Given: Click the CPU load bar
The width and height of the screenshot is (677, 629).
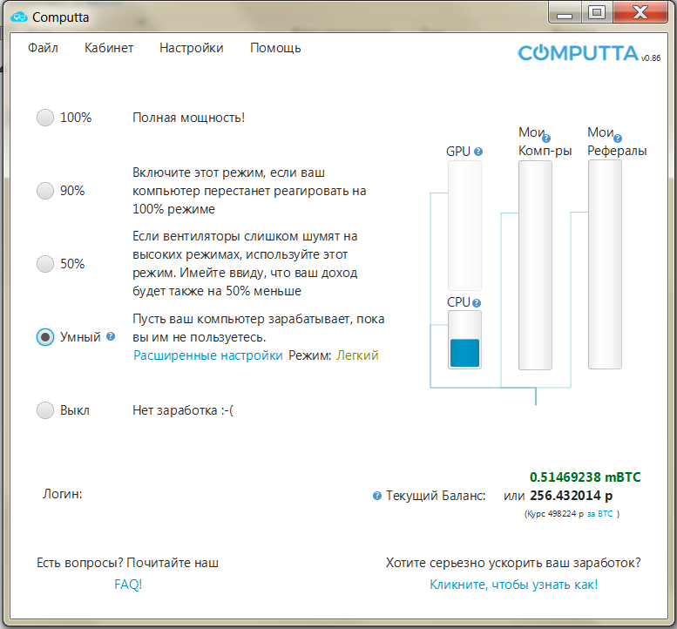Looking at the screenshot, I should (464, 339).
